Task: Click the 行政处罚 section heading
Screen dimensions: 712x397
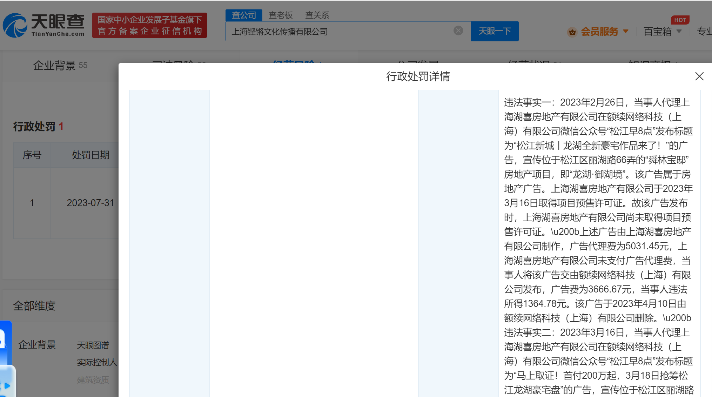Action: click(34, 127)
